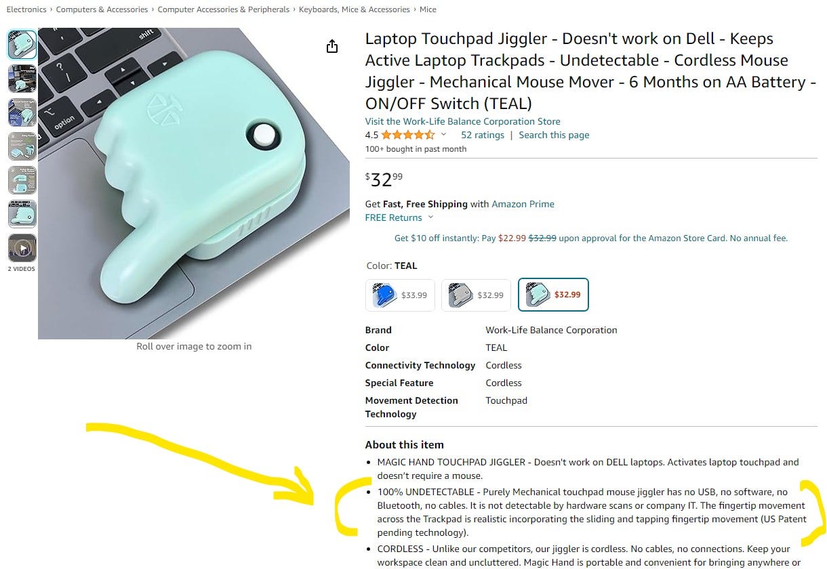Select the TEAL color option

(x=553, y=295)
